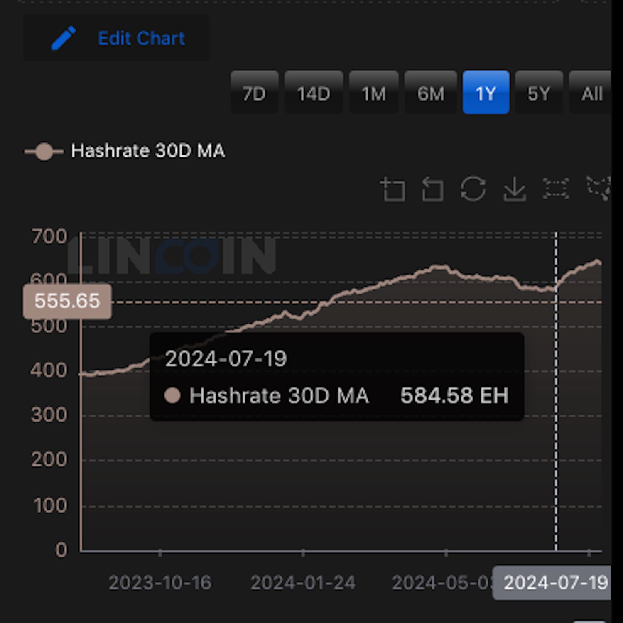Click the 2023-10-16 x-axis date
The image size is (623, 623).
[x=160, y=583]
